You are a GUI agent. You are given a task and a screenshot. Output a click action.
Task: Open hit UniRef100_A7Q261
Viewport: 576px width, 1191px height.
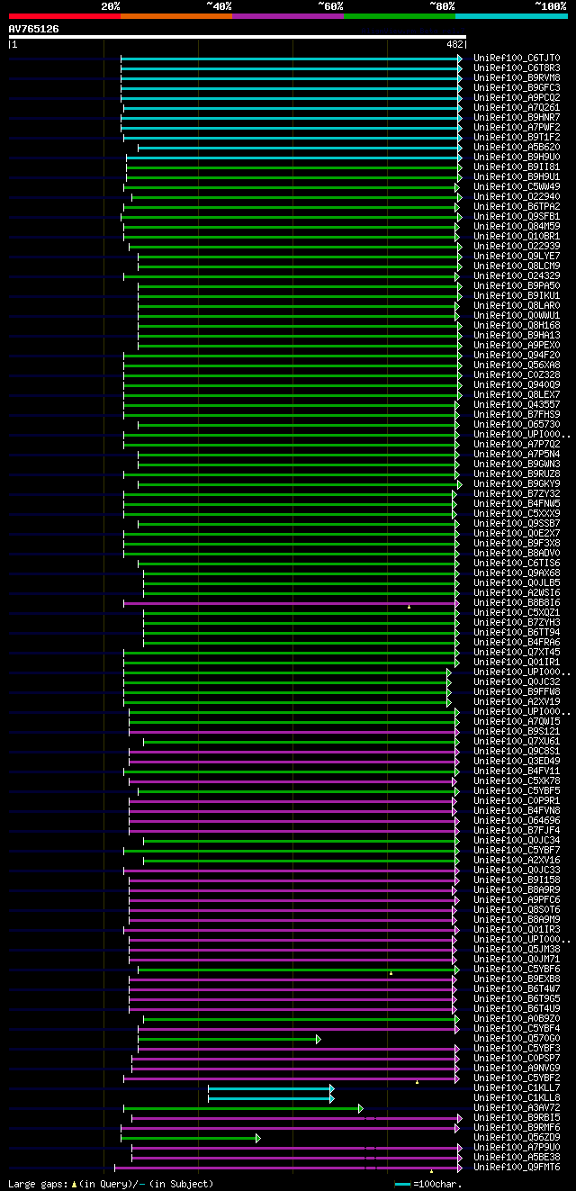coord(517,108)
